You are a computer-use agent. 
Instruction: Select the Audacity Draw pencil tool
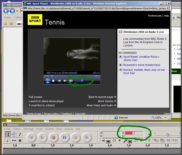[x=20, y=134]
